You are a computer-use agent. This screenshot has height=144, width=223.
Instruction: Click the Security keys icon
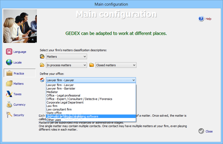[9, 115]
